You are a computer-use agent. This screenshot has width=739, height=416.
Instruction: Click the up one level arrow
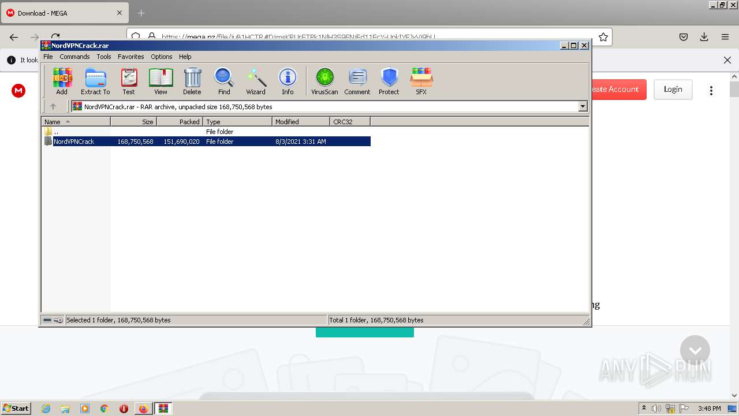tap(53, 106)
